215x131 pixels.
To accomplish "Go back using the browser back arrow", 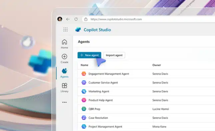I will [x=68, y=19].
